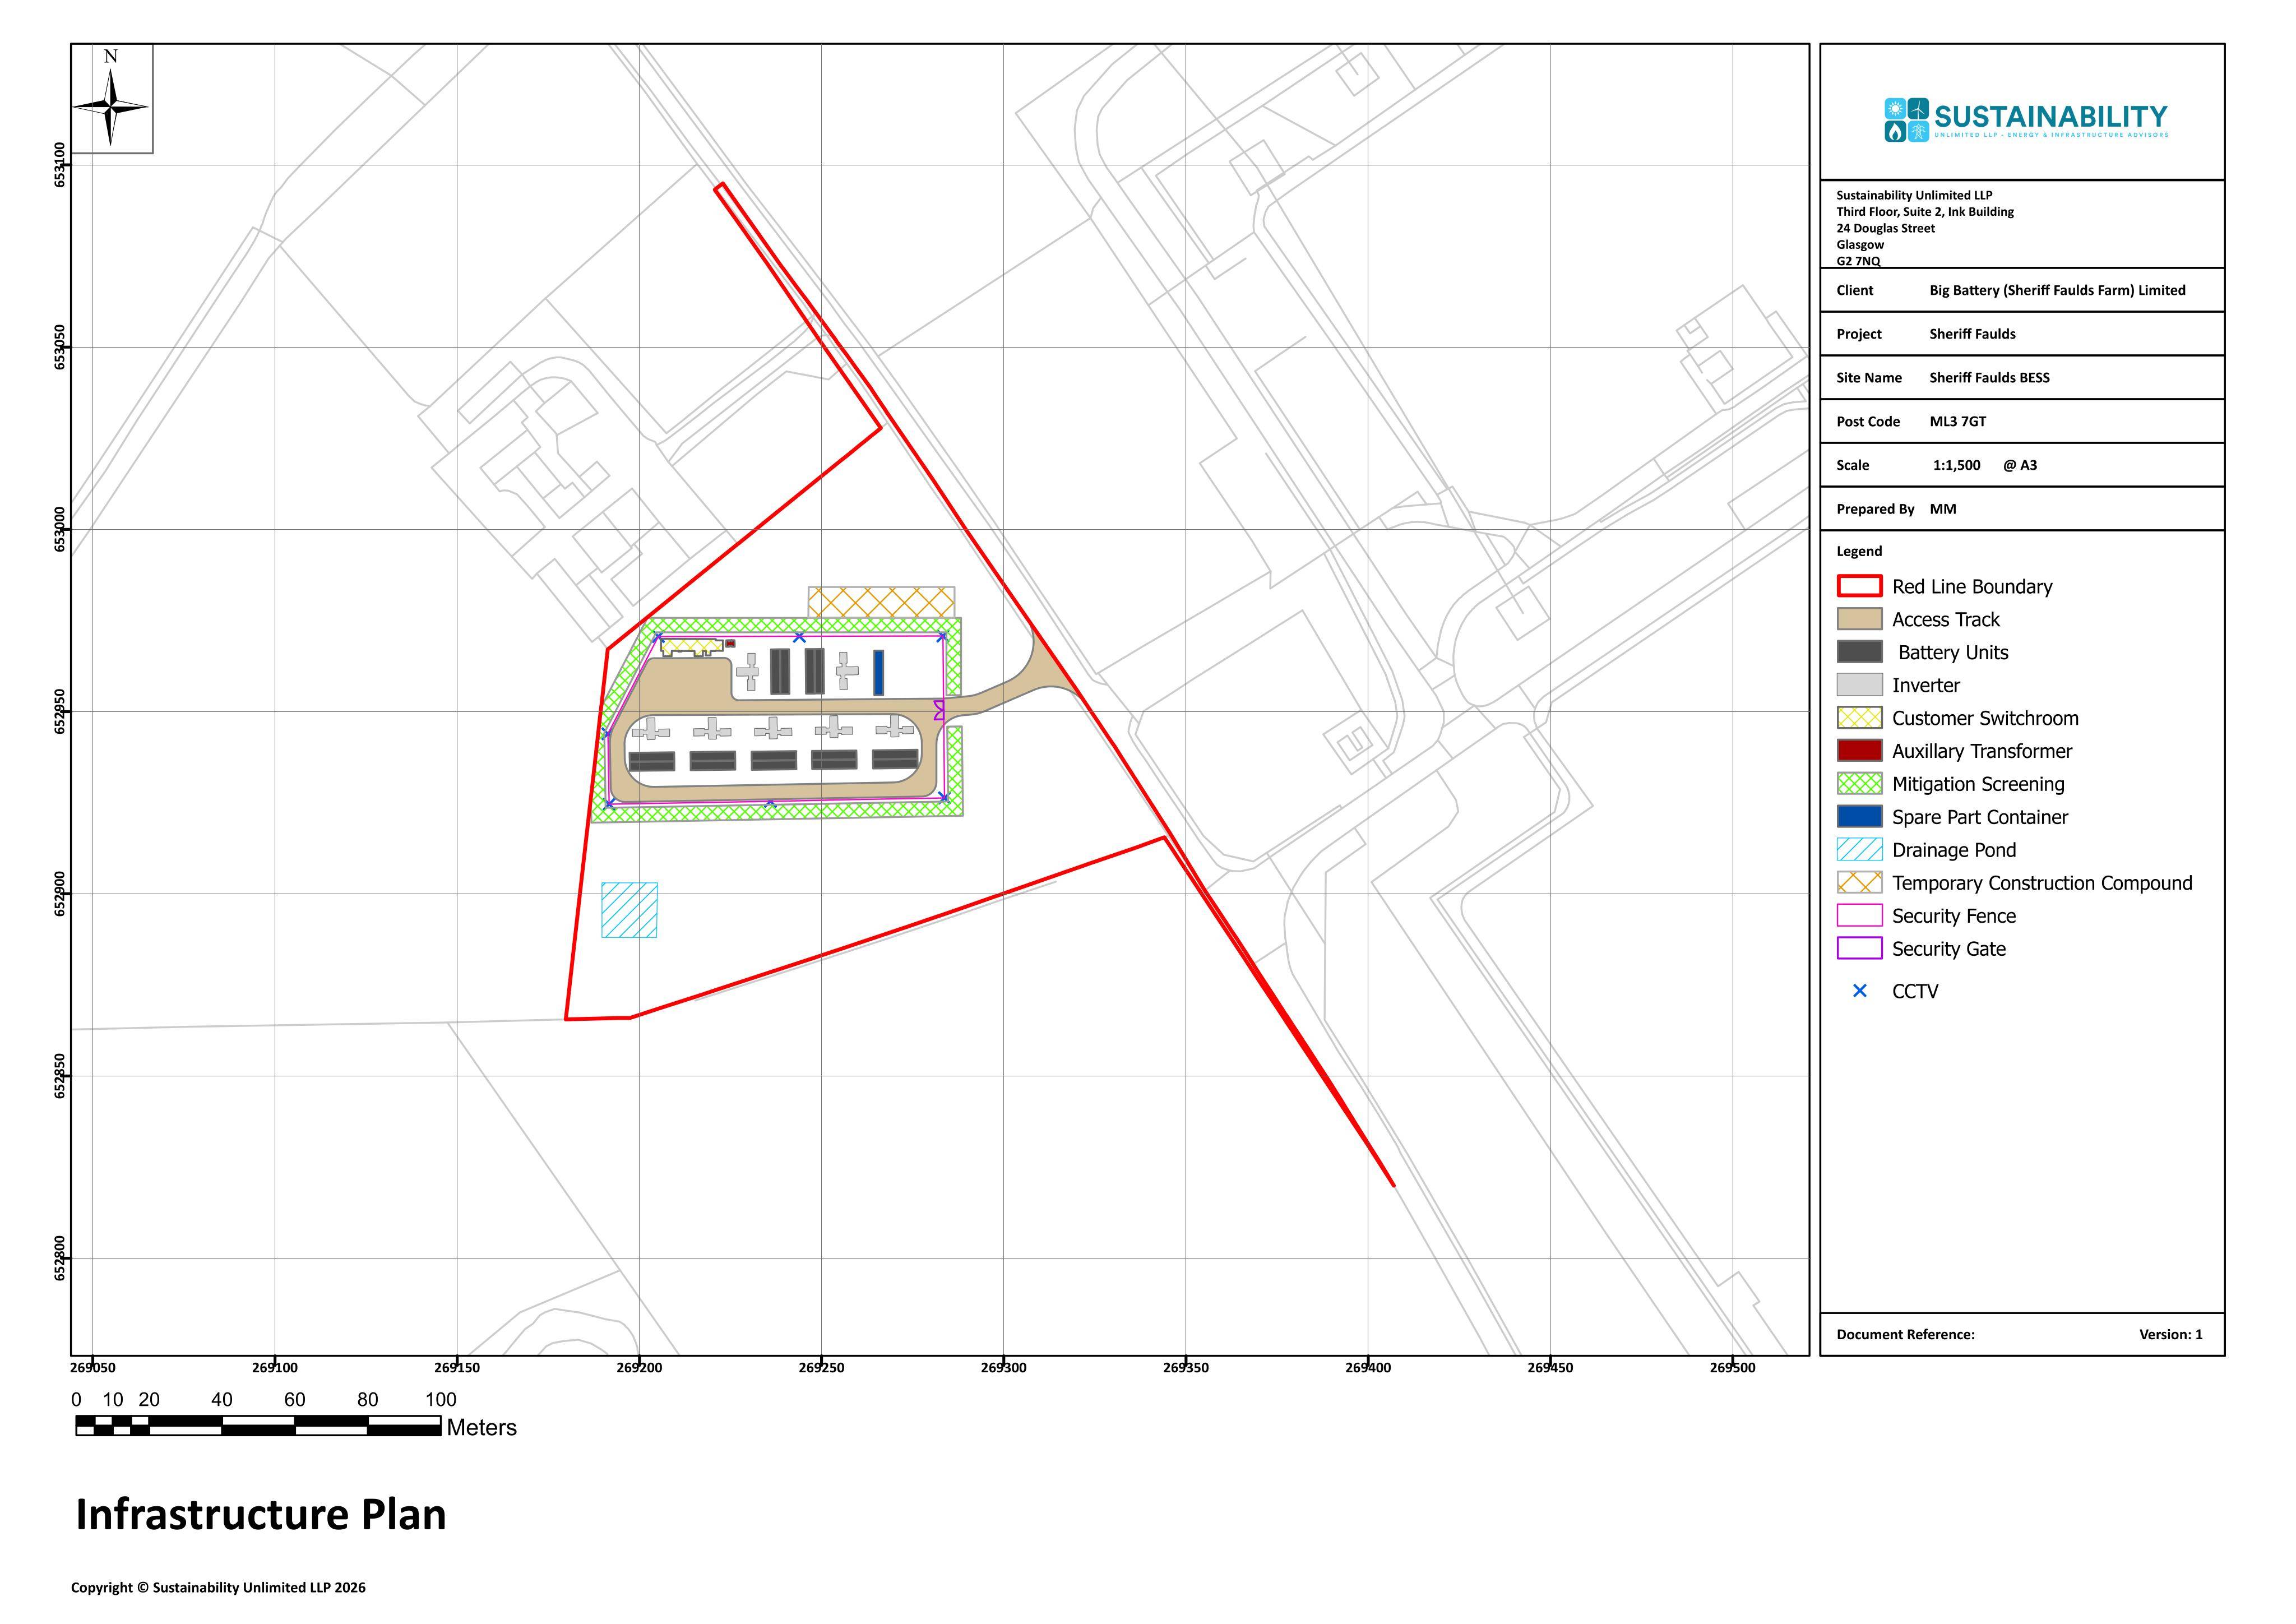Click the Security Gate legend symbol
Image resolution: width=2296 pixels, height=1624 pixels.
1859,949
